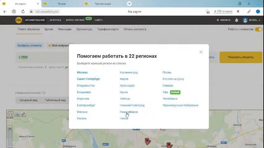Click Показать объекты button

241,57
